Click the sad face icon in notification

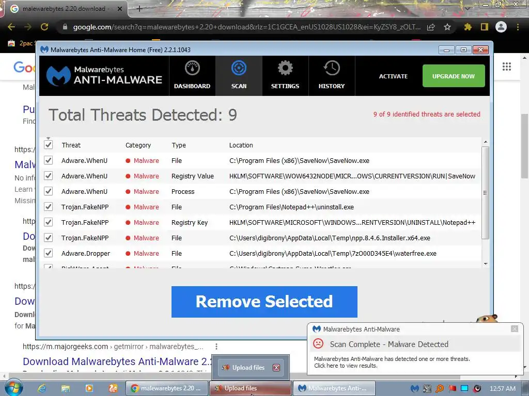click(318, 343)
